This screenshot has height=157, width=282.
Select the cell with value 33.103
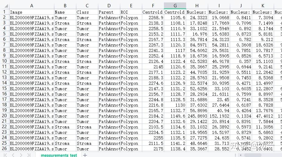click(219, 89)
